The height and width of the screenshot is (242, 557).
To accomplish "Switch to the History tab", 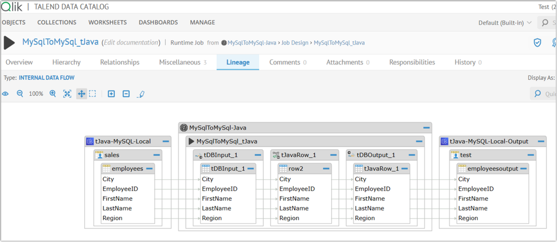I will pos(468,62).
